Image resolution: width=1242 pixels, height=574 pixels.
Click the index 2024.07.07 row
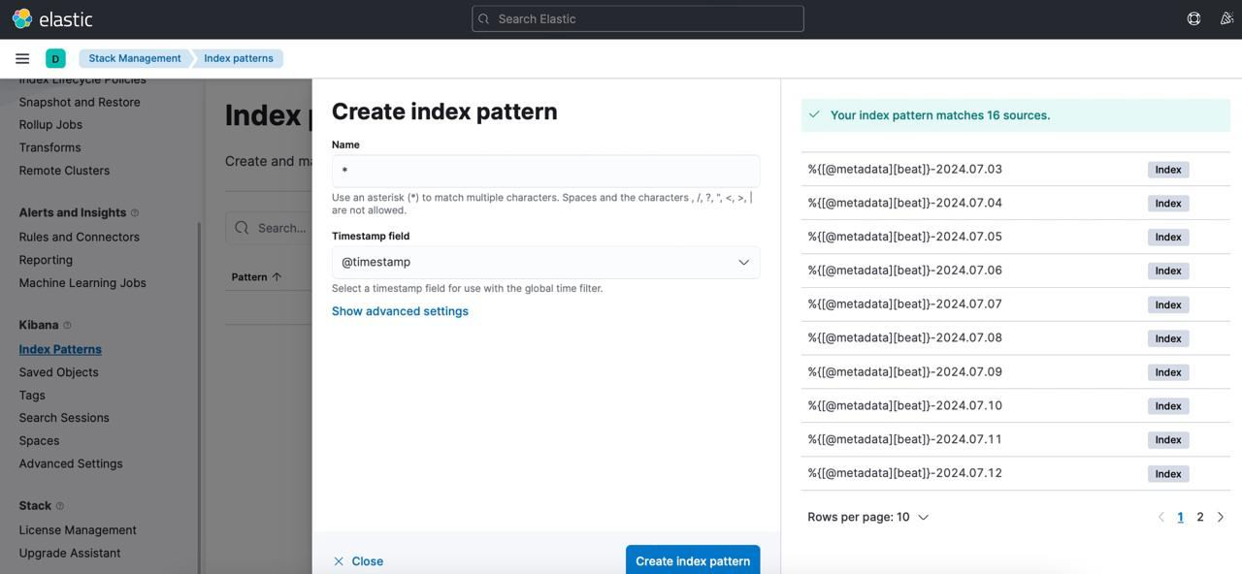(x=1016, y=304)
